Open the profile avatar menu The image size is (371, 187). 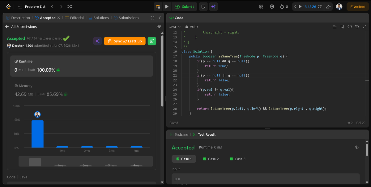(339, 6)
